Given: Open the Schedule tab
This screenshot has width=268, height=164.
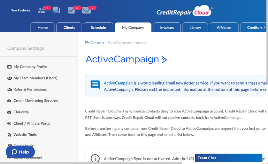Looking at the screenshot, I should click(98, 28).
